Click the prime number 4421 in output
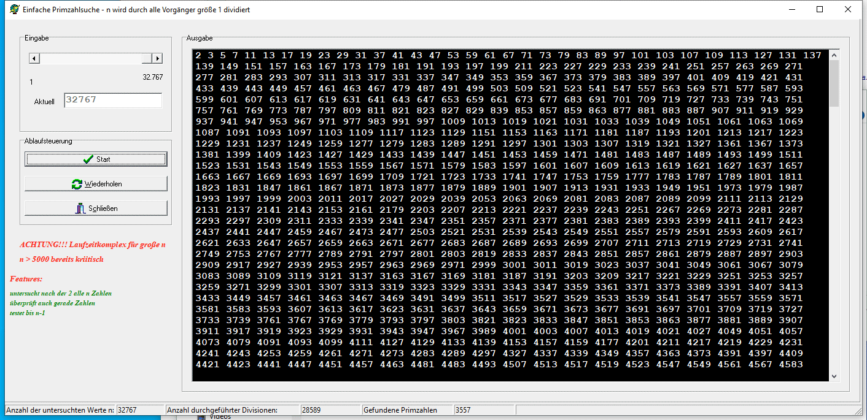 tap(208, 364)
